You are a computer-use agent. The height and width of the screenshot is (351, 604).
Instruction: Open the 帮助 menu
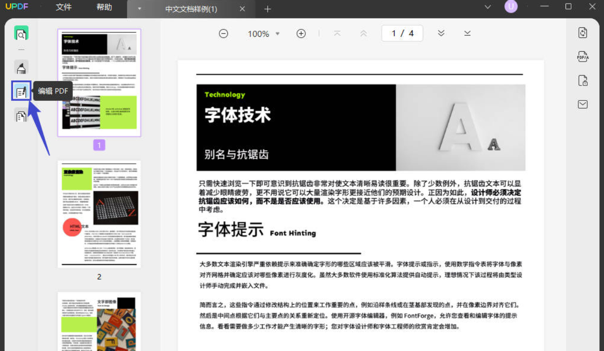(x=104, y=8)
